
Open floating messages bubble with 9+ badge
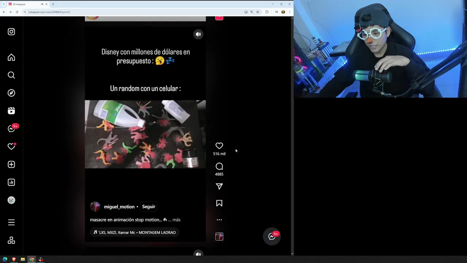click(272, 236)
